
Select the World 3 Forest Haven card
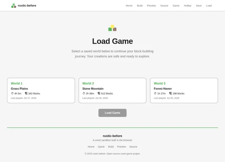pos(184,91)
